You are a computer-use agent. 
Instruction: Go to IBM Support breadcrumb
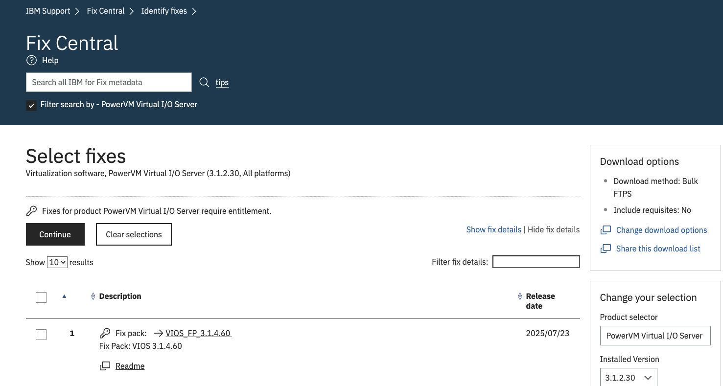[48, 11]
